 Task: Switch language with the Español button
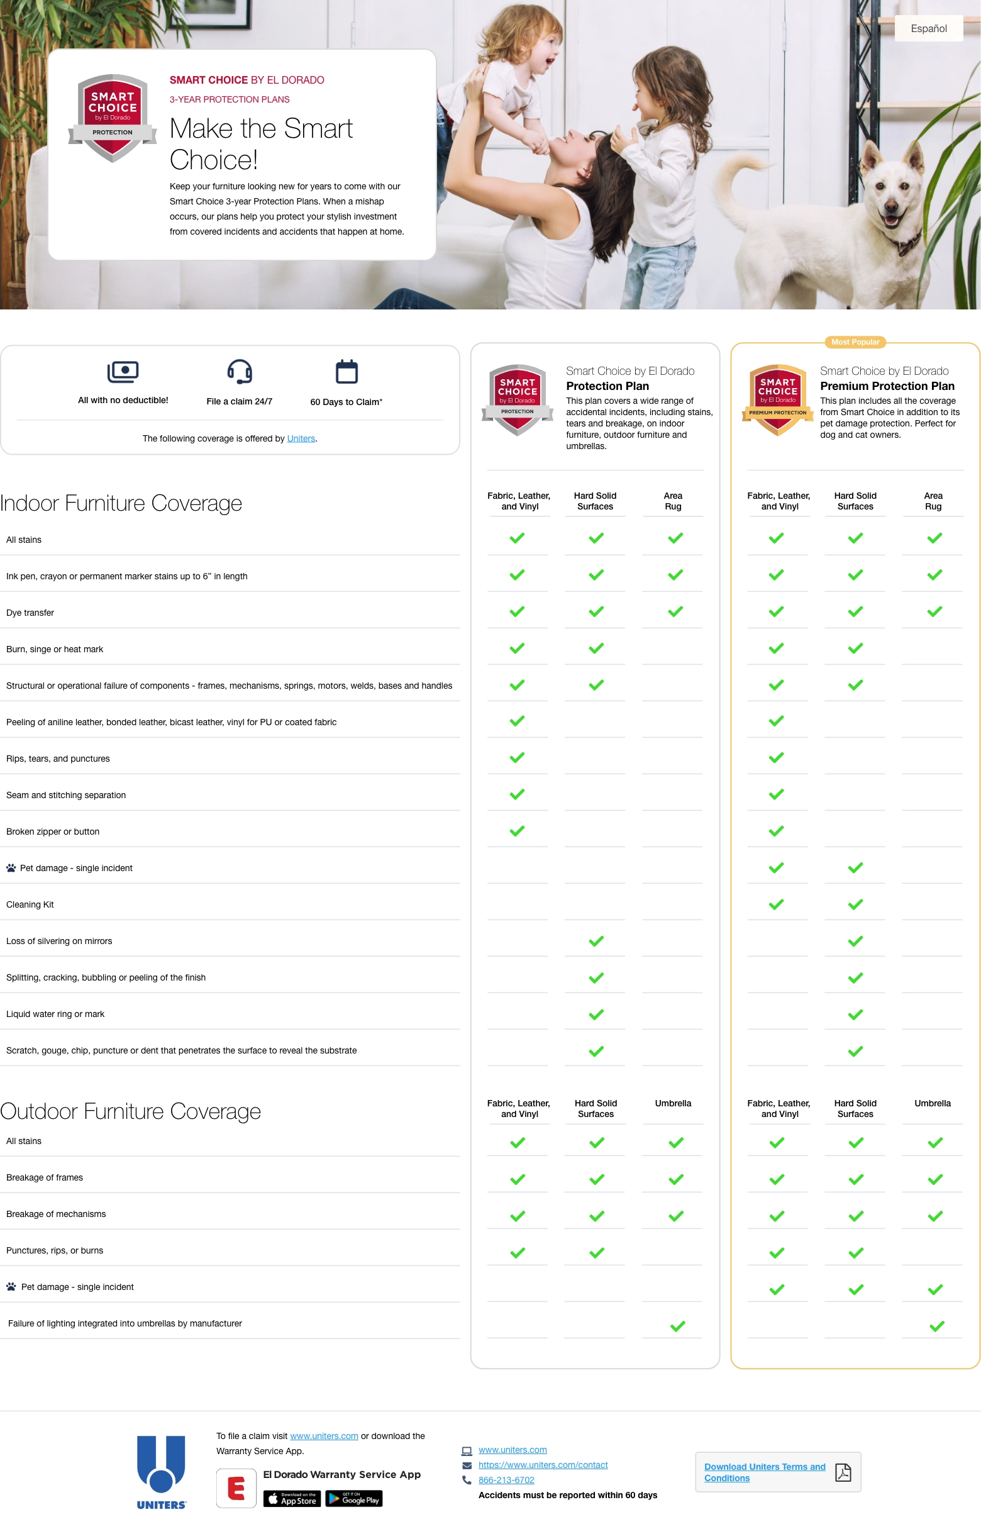(x=928, y=29)
